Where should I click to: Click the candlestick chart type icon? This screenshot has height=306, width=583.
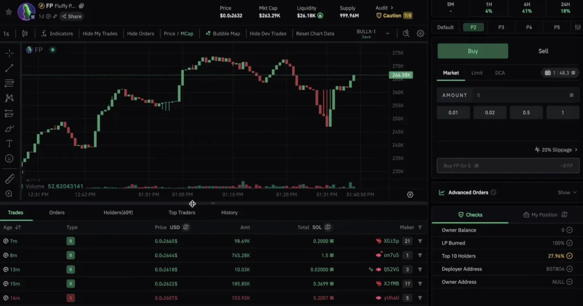point(24,33)
